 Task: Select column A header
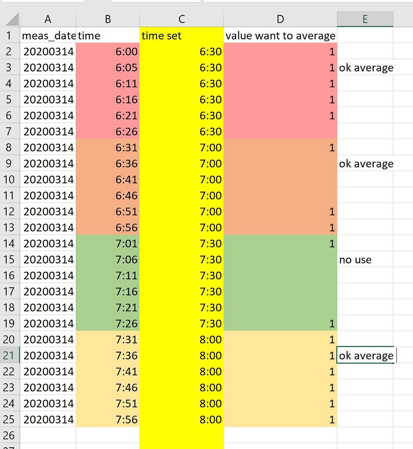(48, 19)
